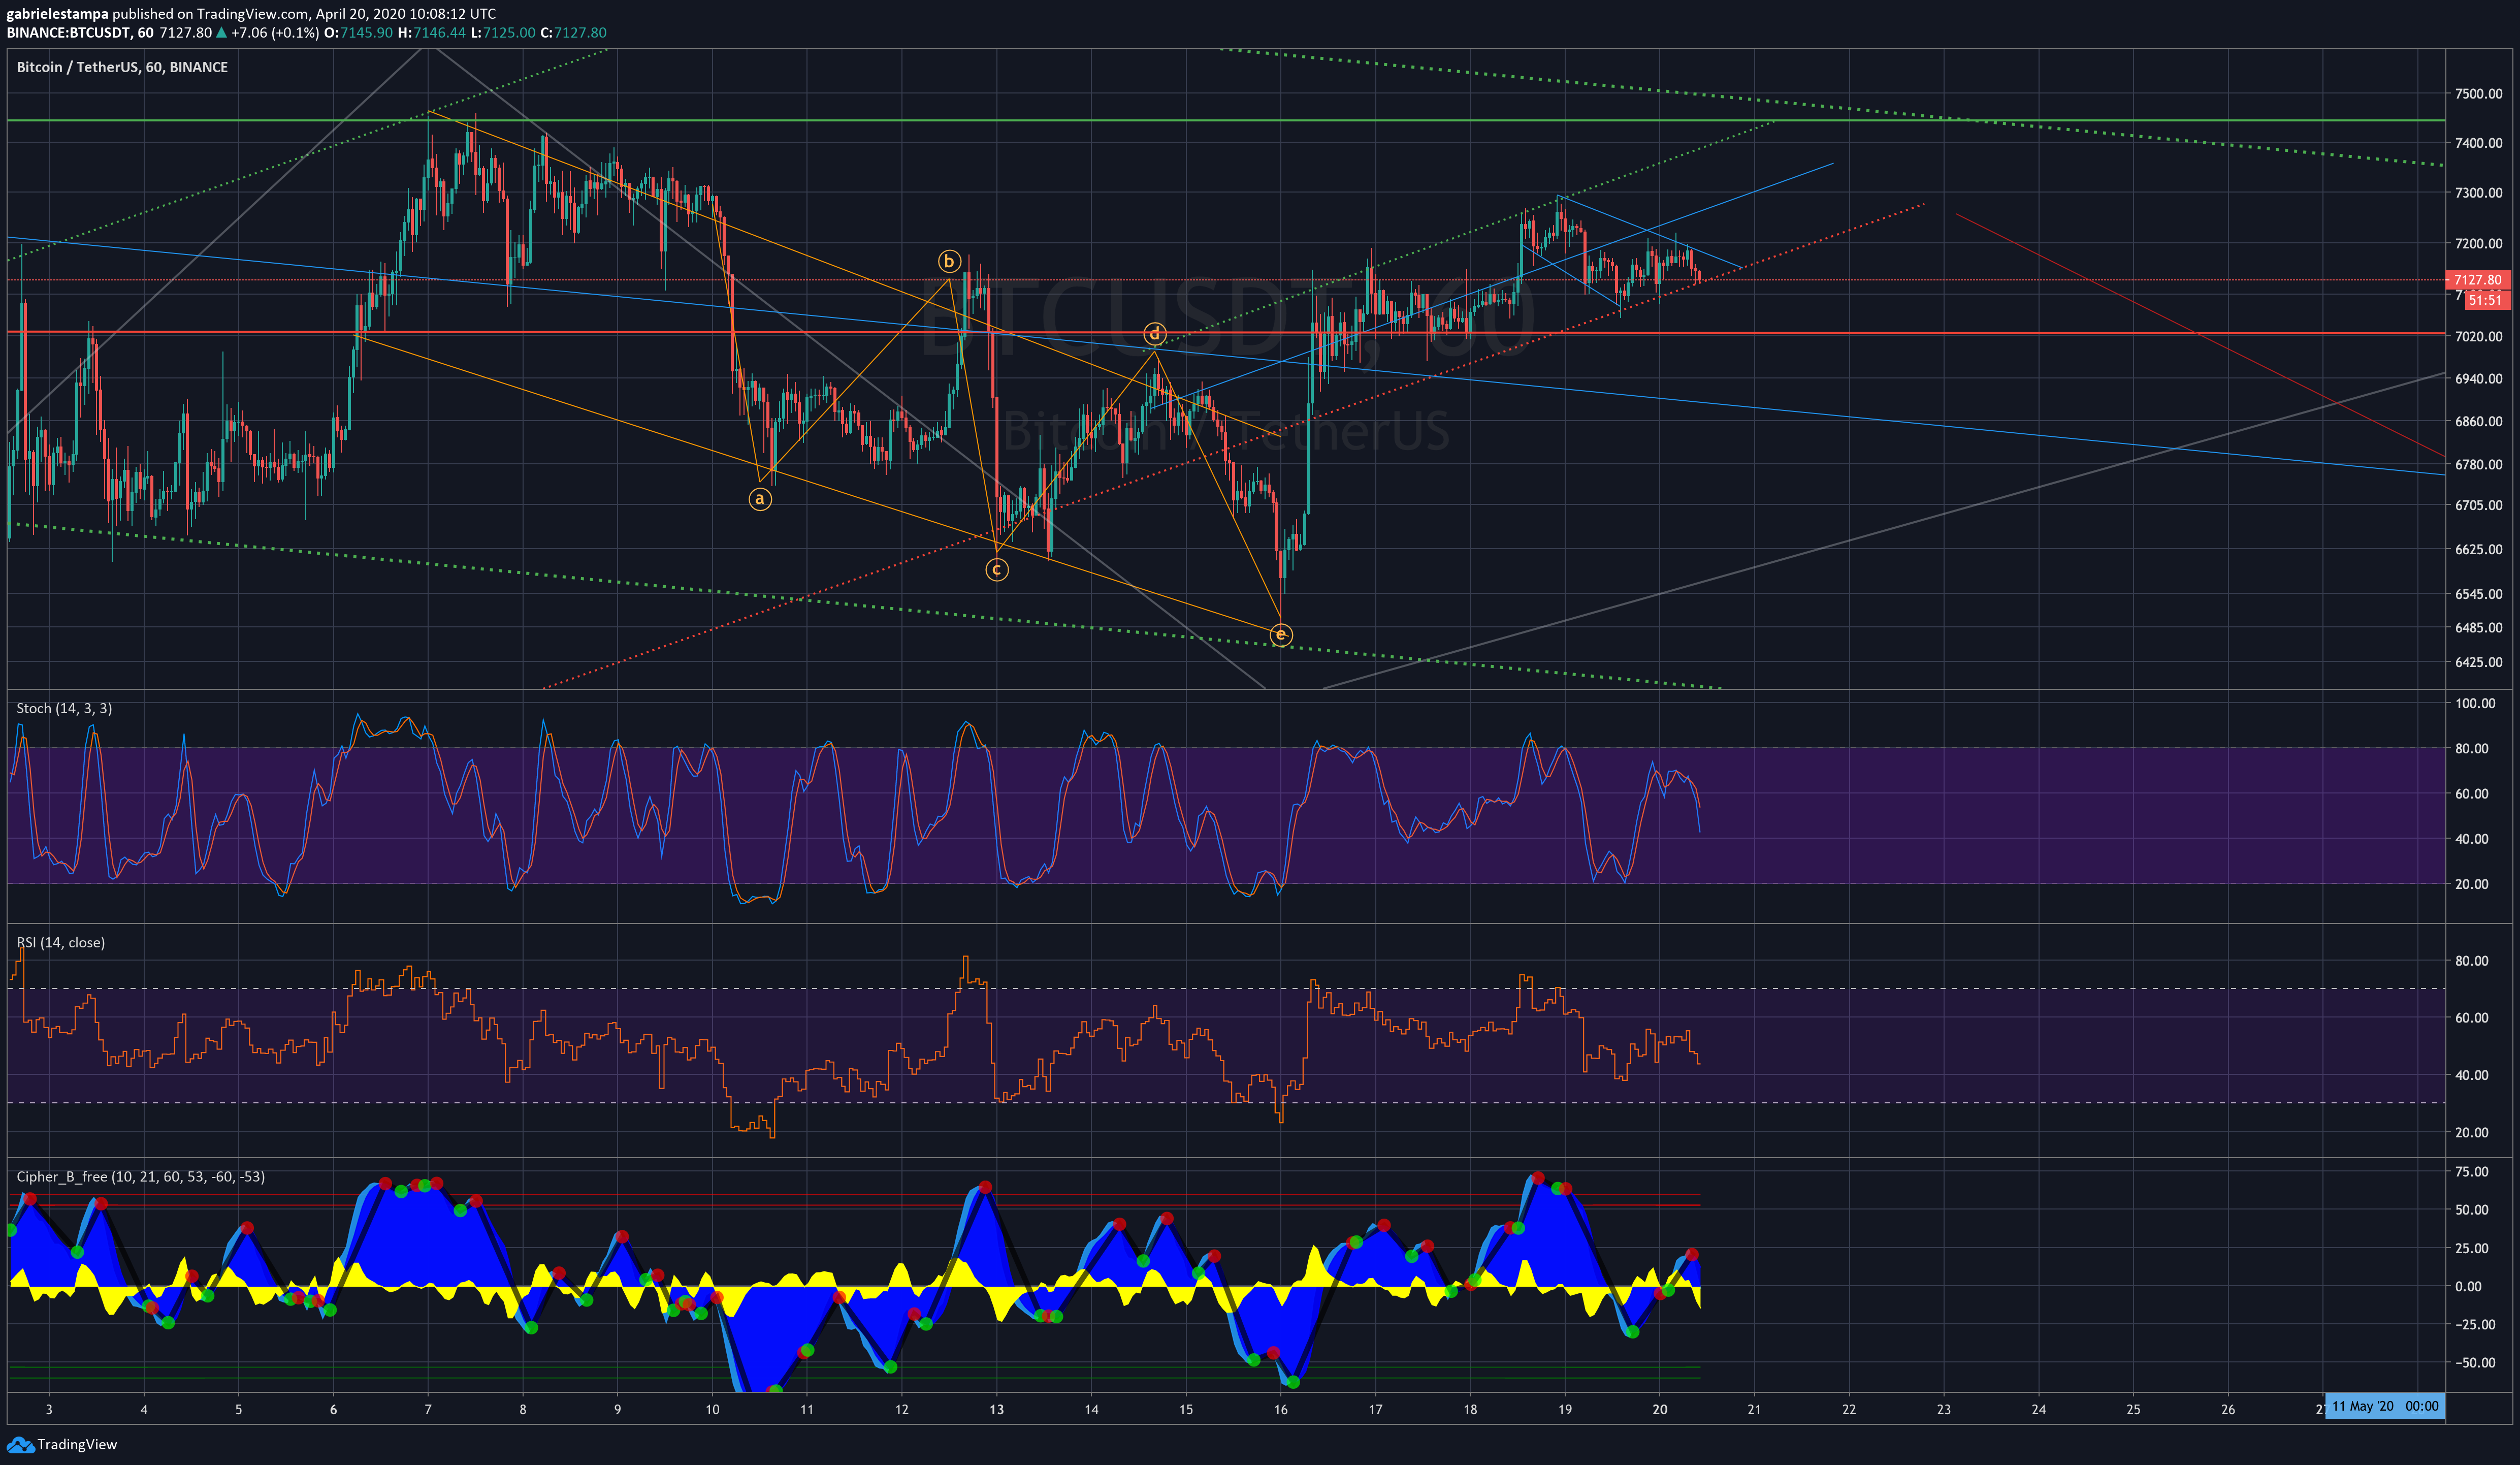Screen dimensions: 2520x1465
Task: Click date axis label '19'
Action: pos(1565,1409)
